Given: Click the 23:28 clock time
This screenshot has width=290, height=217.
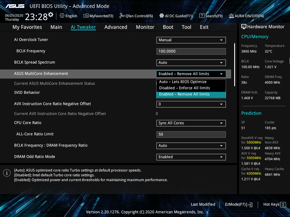Looking at the screenshot, I should coord(36,17).
